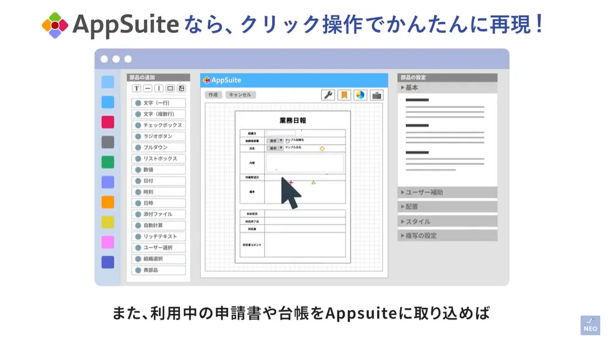
Task: Click the orange diamond marker on form
Action: click(x=322, y=149)
